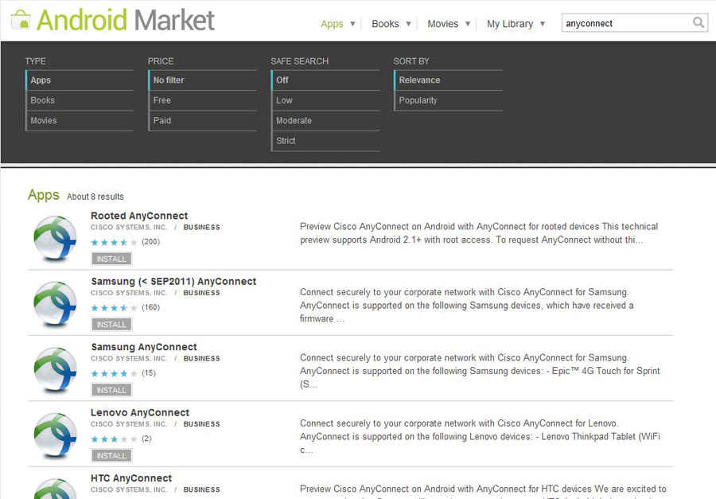Expand the My Library dropdown arrow
This screenshot has width=716, height=499.
coord(543,24)
